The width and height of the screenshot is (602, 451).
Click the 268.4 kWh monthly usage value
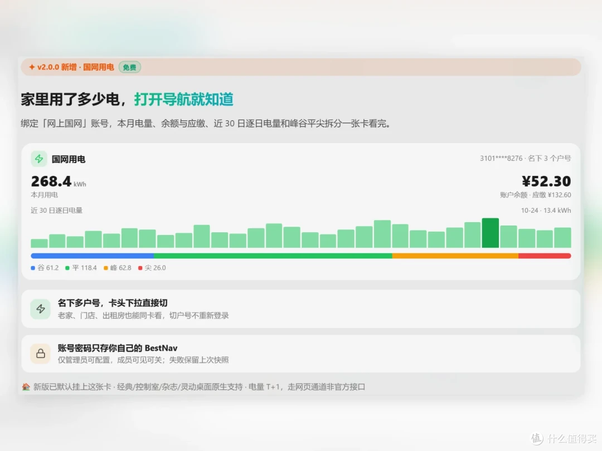coord(59,182)
